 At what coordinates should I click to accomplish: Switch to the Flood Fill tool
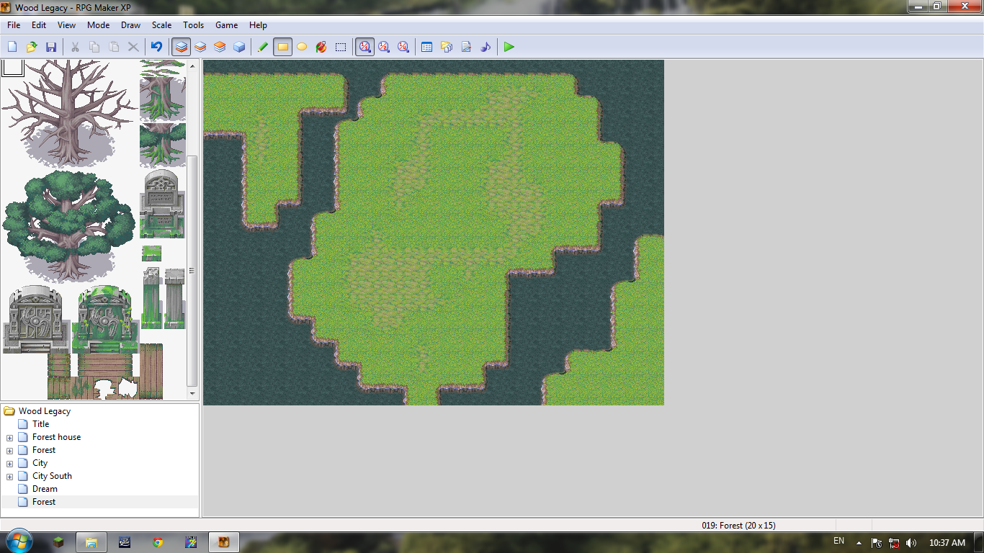[321, 47]
